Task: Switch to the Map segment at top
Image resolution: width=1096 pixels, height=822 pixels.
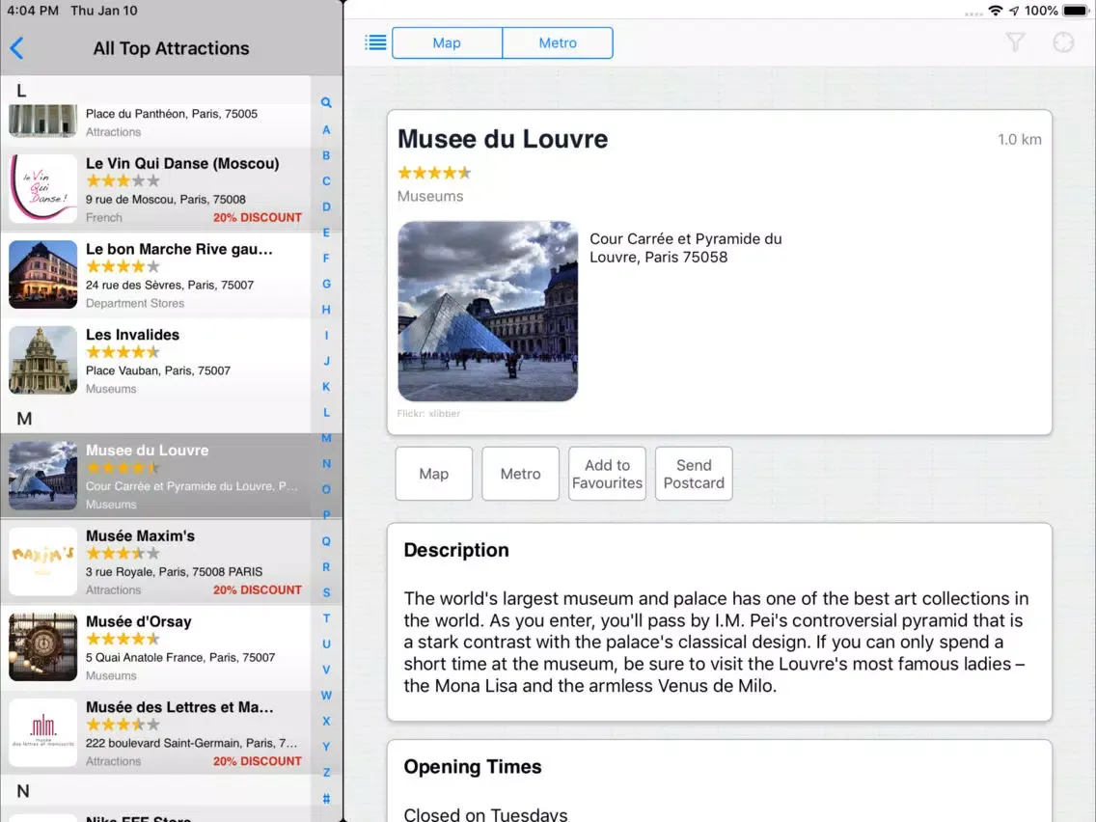Action: [447, 42]
